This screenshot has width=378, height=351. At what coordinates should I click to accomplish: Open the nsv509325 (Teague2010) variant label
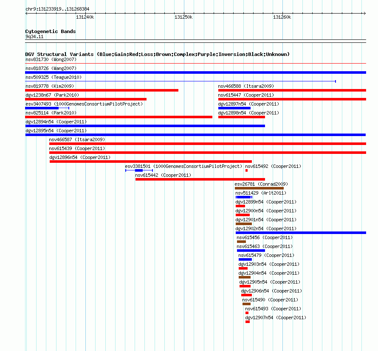coord(54,77)
